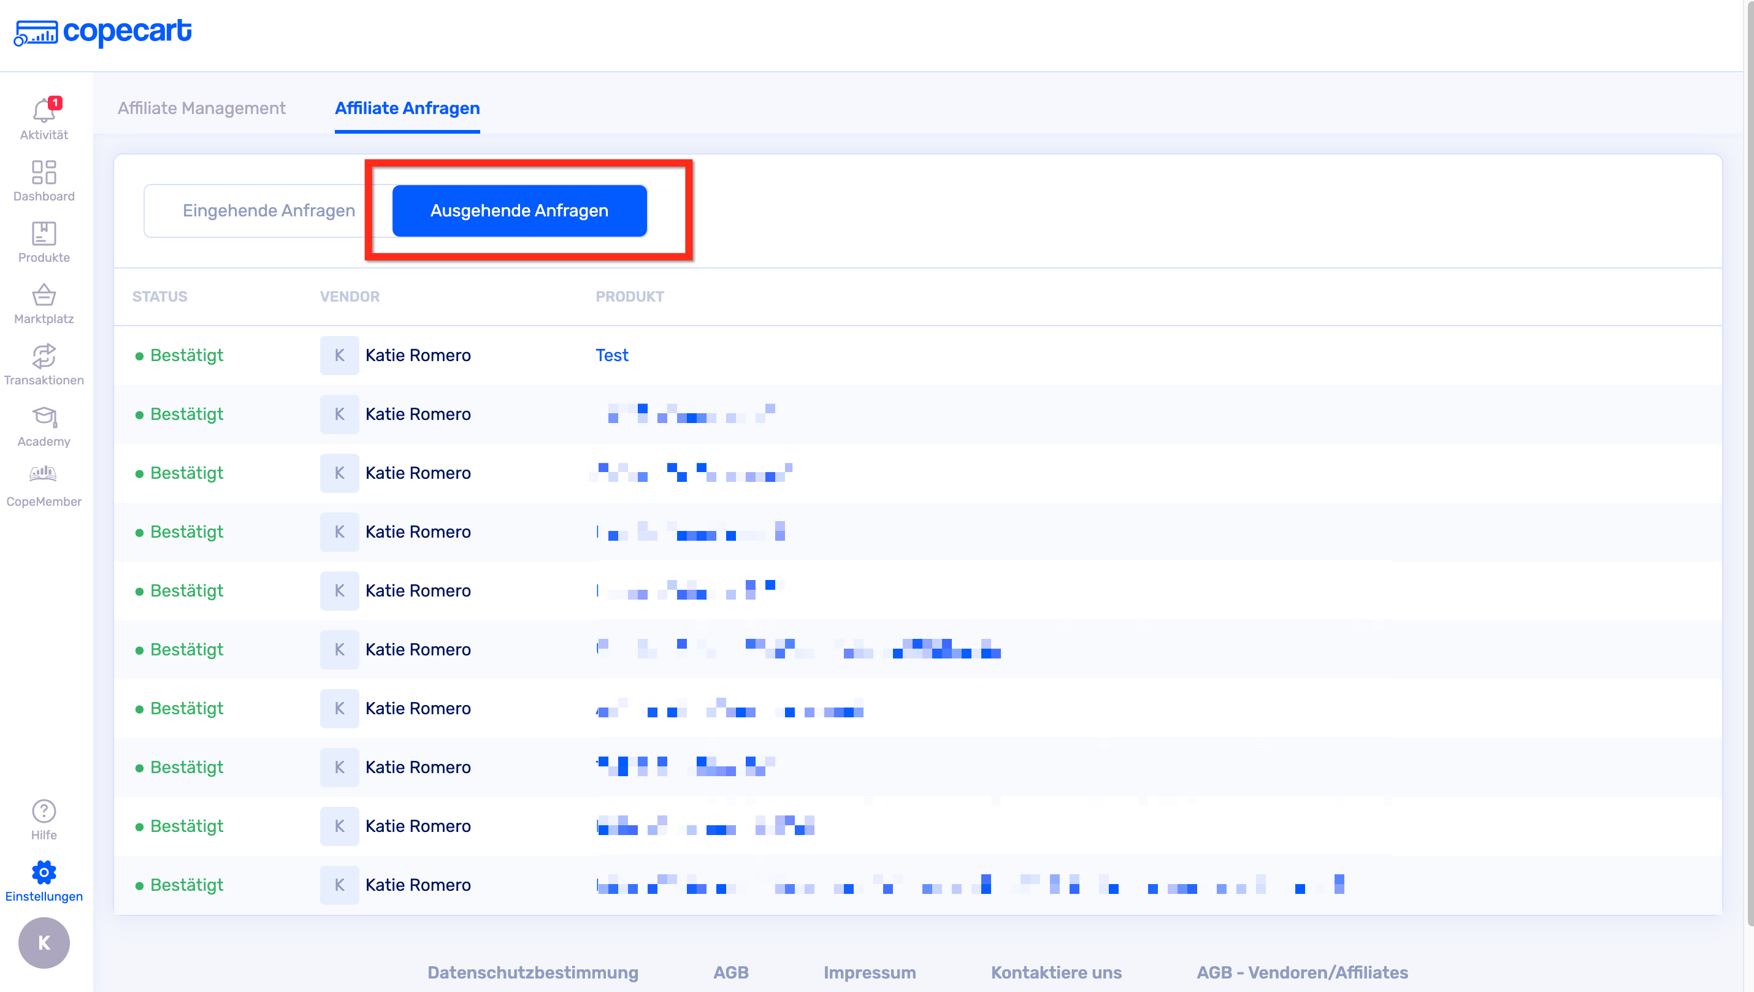
Task: Open Einstellungen gear icon
Action: click(x=44, y=873)
